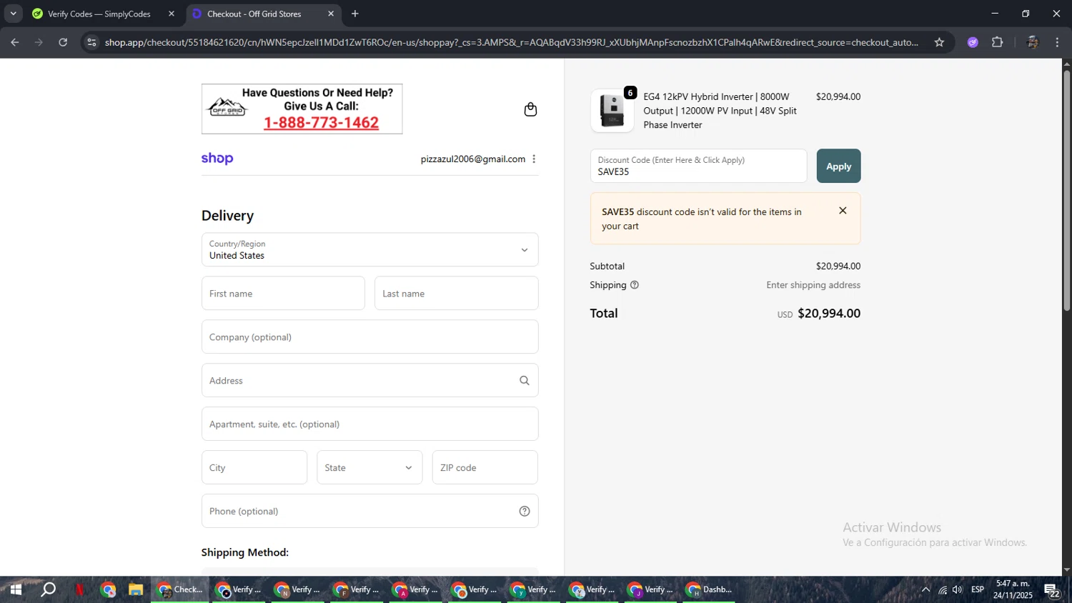Click the address search magnifier icon
Screen dimensions: 1072x603
tap(525, 381)
